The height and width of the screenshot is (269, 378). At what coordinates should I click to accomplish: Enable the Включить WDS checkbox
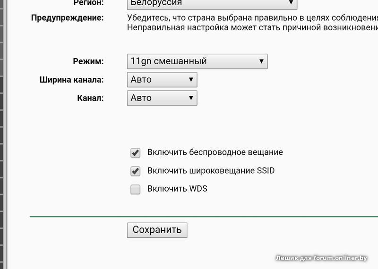tap(136, 190)
